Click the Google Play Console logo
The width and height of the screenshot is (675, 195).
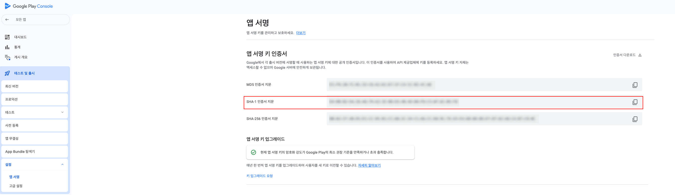click(29, 6)
